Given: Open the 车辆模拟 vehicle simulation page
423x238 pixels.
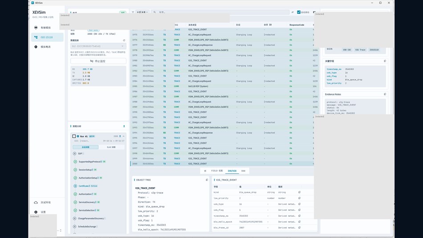Looking at the screenshot, I should [x=47, y=28].
